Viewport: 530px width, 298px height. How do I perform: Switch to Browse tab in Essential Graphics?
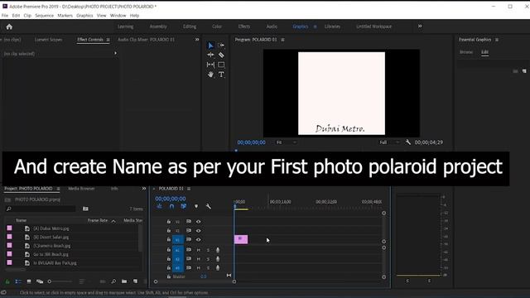click(x=466, y=52)
